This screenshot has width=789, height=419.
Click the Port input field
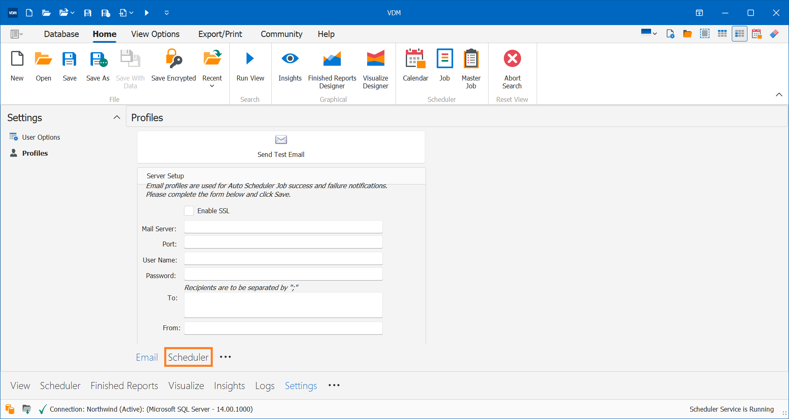(x=283, y=242)
